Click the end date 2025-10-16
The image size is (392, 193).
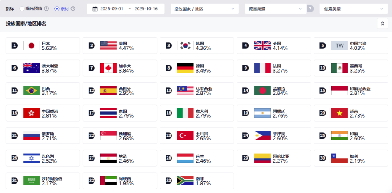147,9
